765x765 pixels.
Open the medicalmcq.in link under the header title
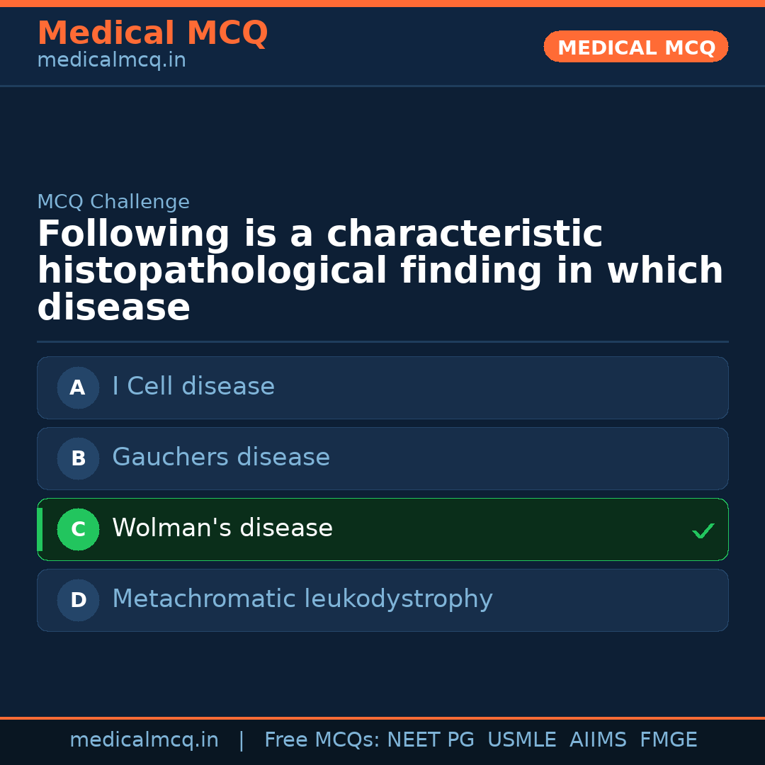[x=111, y=61]
